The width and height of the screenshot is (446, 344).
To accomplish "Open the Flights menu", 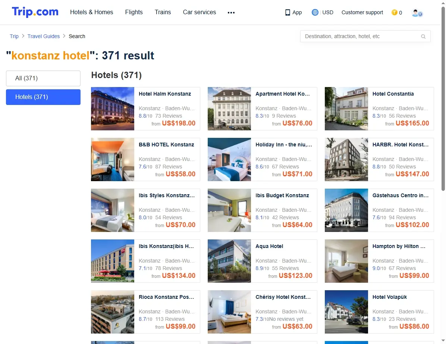I will click(x=134, y=12).
